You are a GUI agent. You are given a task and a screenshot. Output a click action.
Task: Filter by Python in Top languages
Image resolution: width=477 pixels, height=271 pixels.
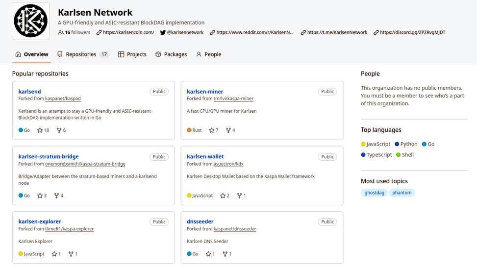406,144
